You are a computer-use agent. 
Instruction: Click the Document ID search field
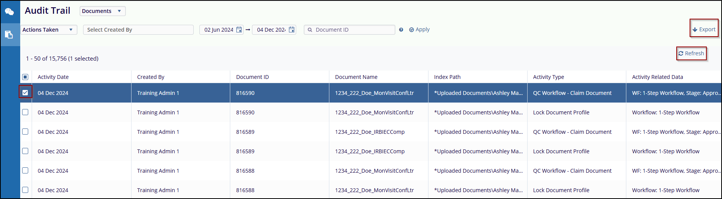(x=353, y=30)
